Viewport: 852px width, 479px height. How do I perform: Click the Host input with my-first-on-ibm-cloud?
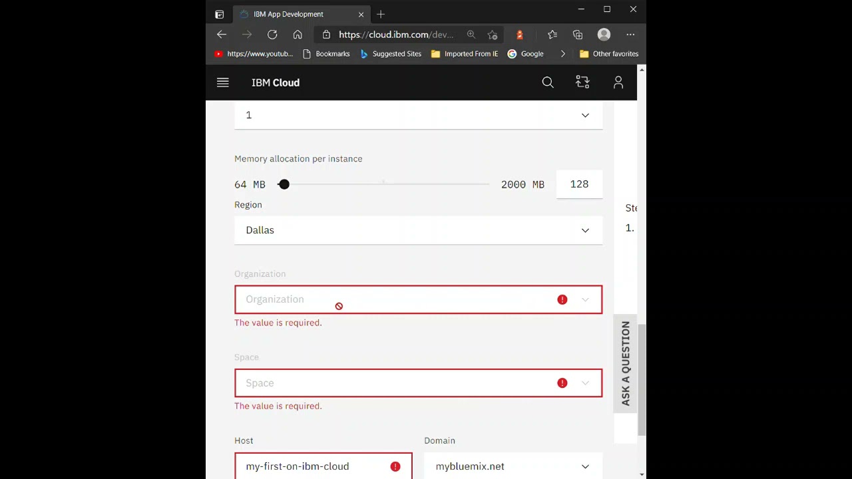[x=323, y=466]
